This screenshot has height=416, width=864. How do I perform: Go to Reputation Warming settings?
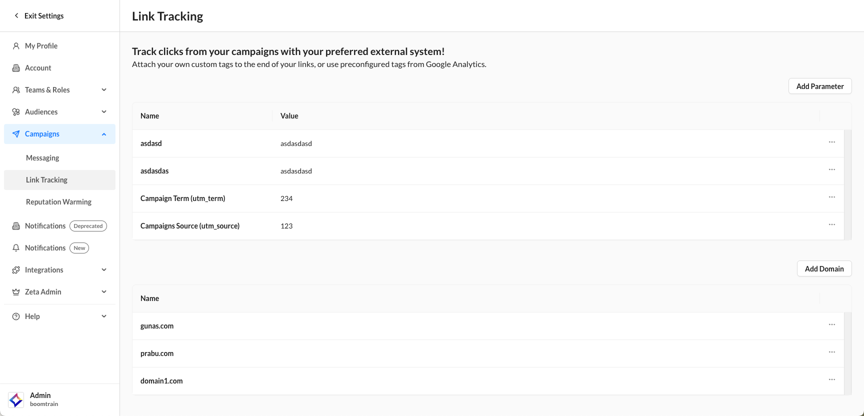(58, 202)
